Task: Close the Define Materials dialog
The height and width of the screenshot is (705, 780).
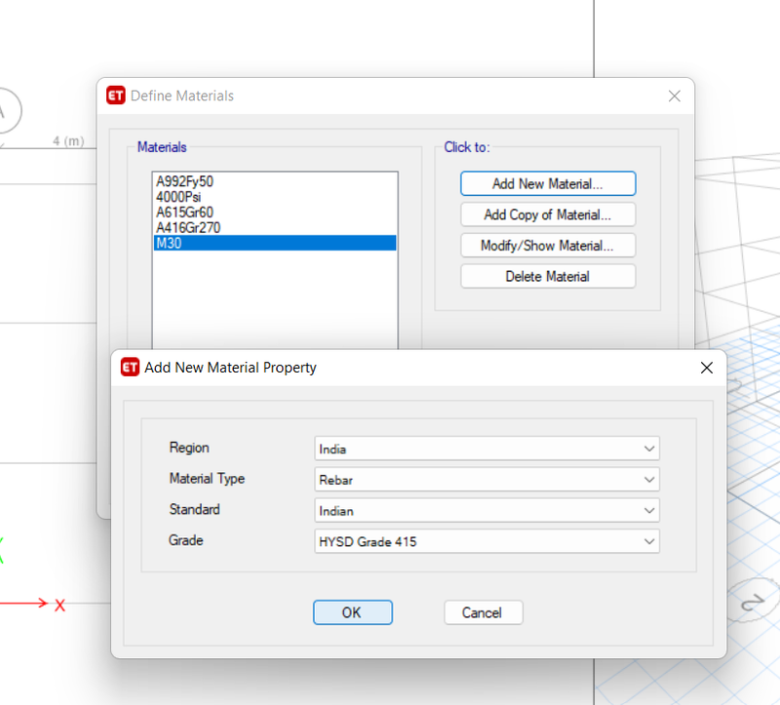Action: point(674,96)
